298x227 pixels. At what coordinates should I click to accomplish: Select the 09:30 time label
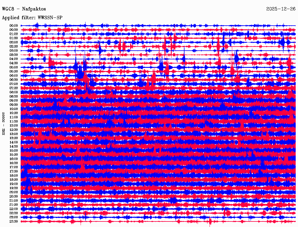(x=14, y=105)
